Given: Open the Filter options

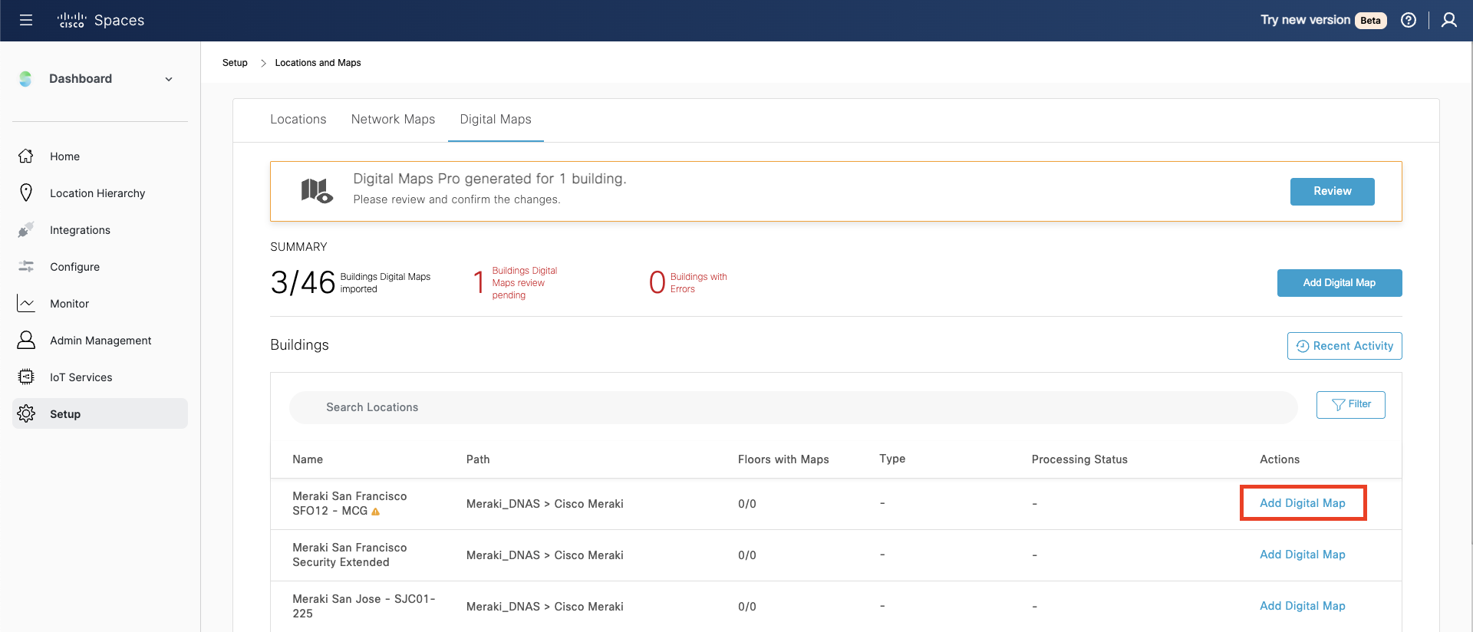Looking at the screenshot, I should [1350, 405].
